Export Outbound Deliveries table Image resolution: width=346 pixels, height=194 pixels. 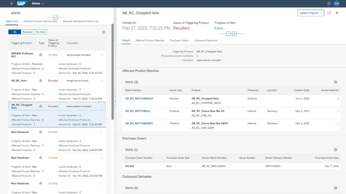click(335, 188)
